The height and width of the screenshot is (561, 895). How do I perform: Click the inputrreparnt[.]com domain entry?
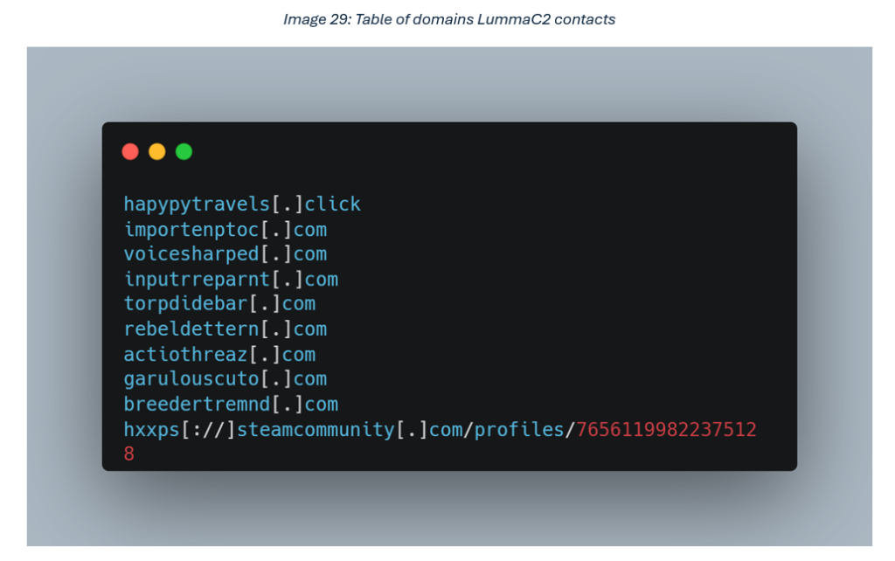click(x=231, y=280)
